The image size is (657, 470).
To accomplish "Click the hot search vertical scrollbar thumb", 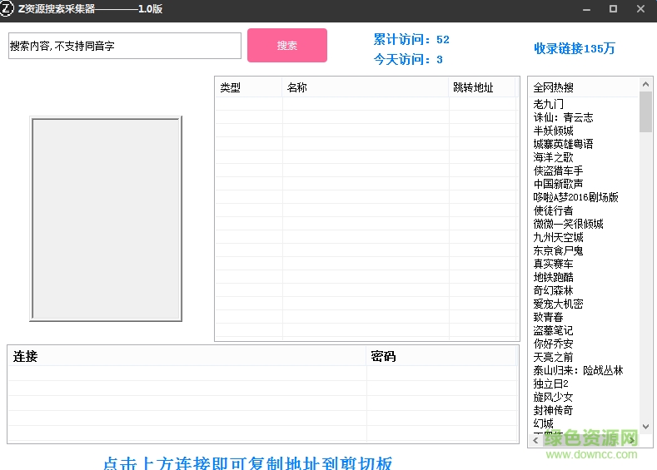I will [x=645, y=112].
